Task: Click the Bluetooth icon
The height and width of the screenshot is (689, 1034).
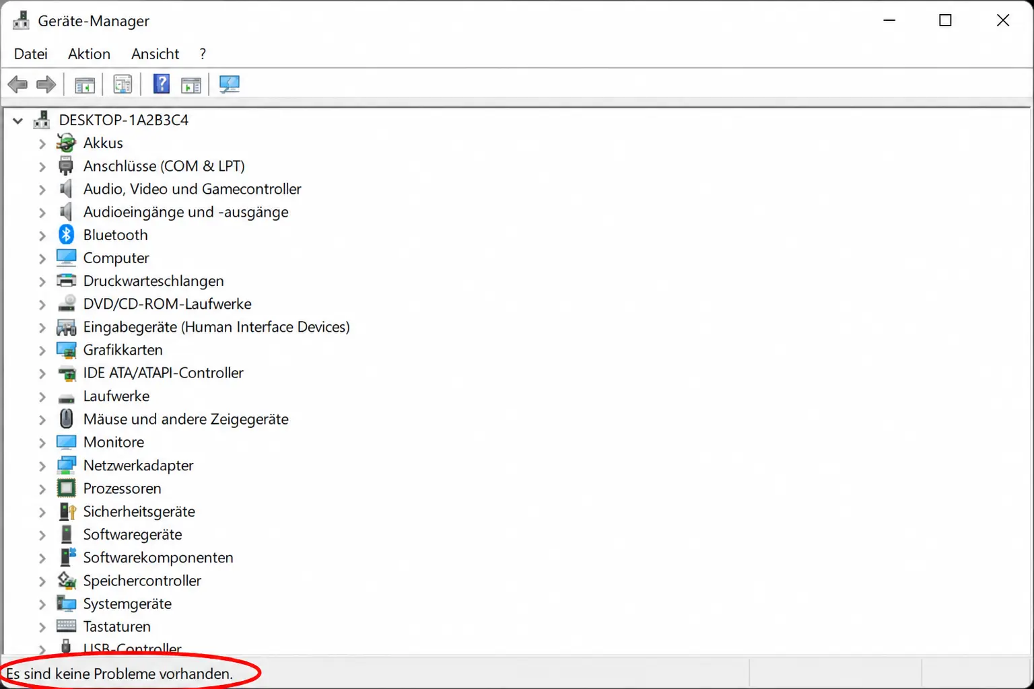Action: 66,235
